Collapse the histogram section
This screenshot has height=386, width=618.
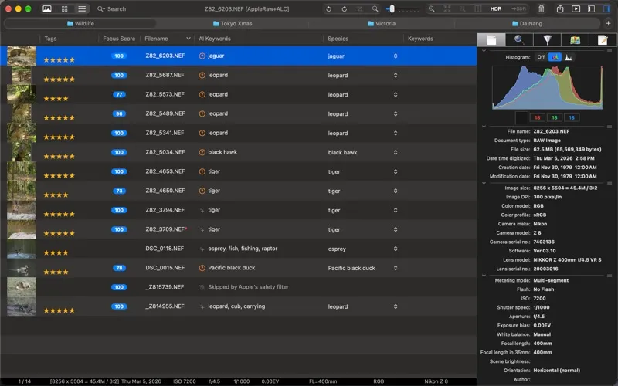pos(484,51)
